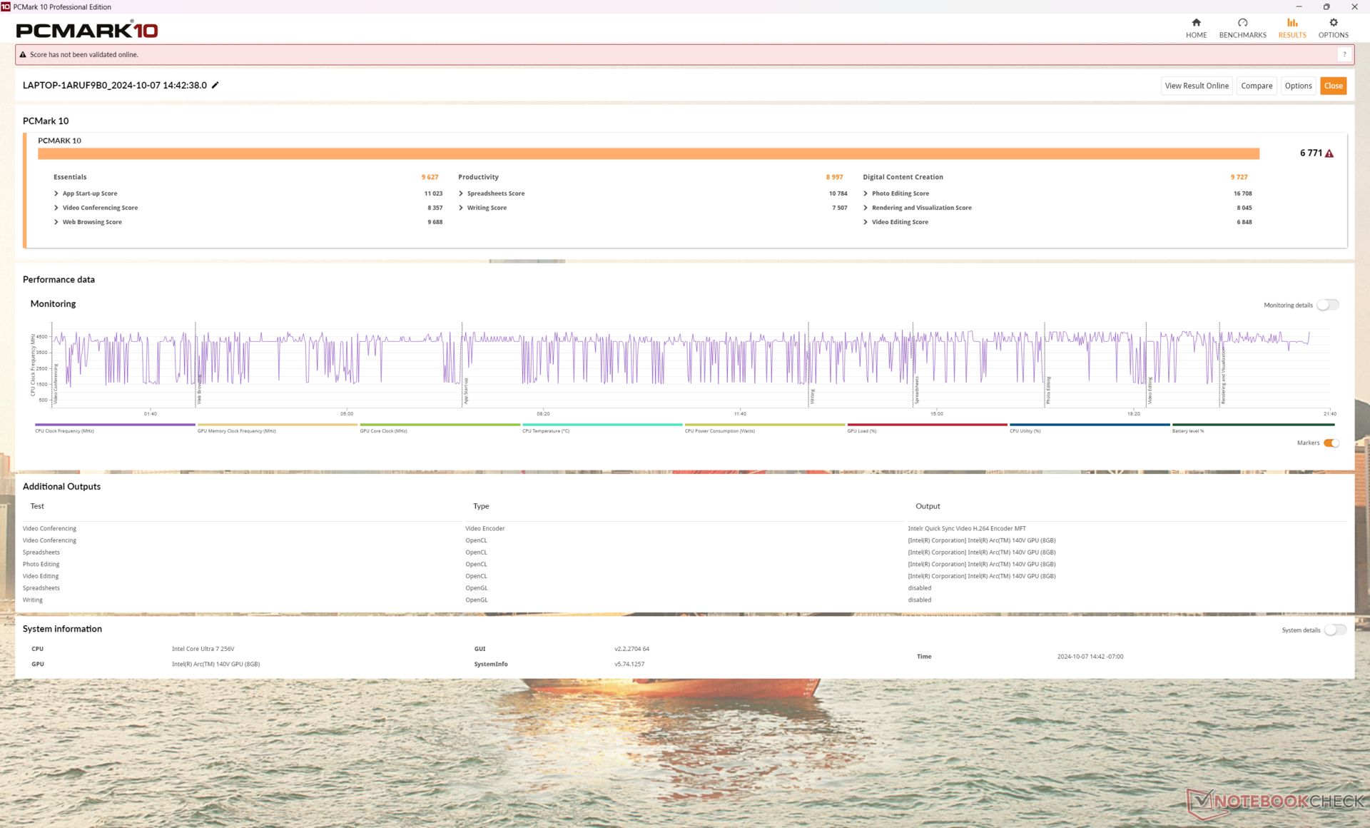The width and height of the screenshot is (1370, 828).
Task: Enable the Monitoring details toggle
Action: [1327, 305]
